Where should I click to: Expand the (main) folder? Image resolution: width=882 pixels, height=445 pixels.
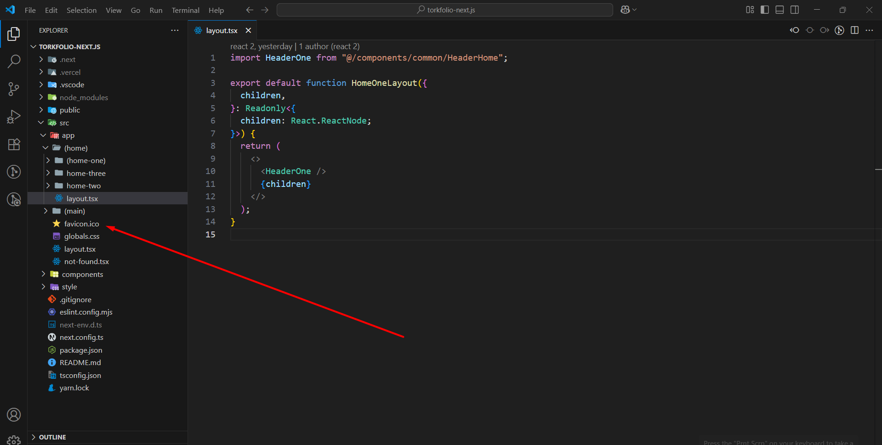(108, 211)
